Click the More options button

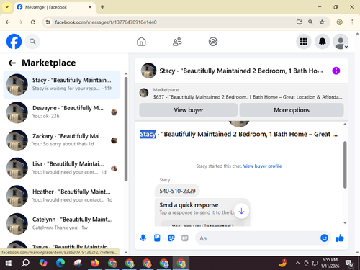(x=292, y=110)
